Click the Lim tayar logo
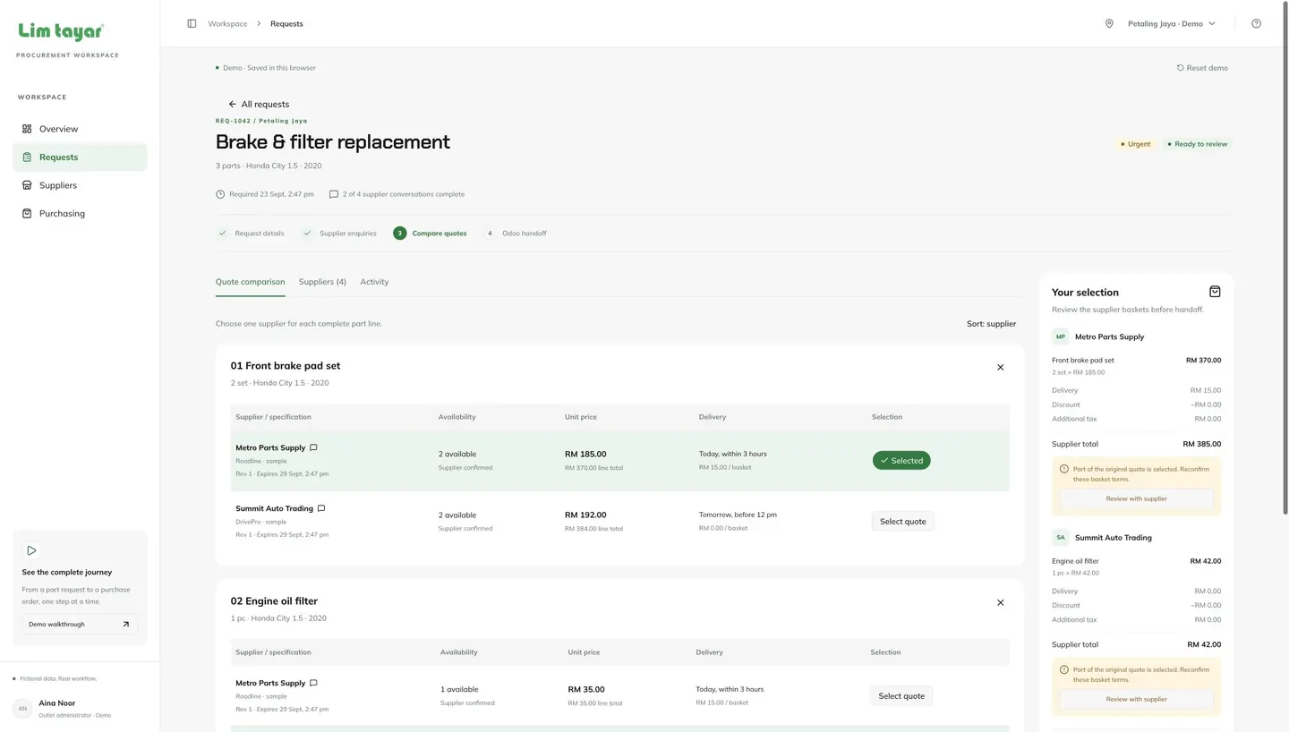Image resolution: width=1289 pixels, height=732 pixels. coord(61,31)
